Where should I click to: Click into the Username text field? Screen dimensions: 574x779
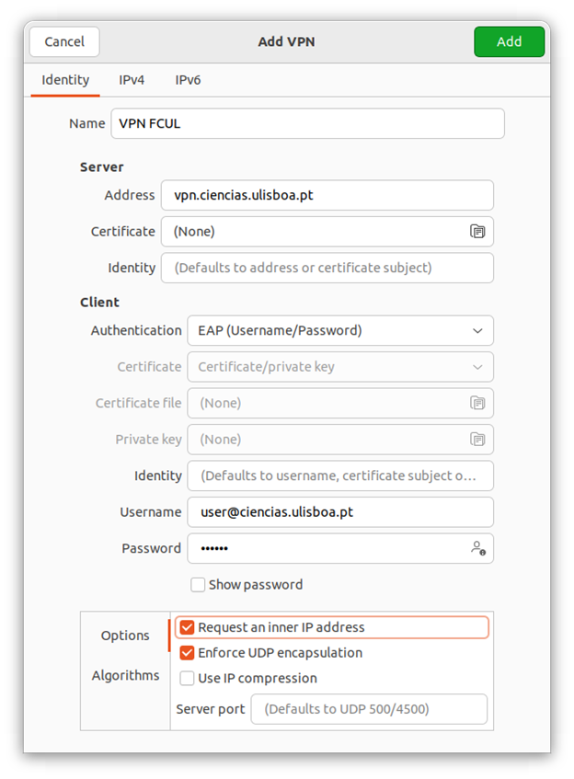(339, 511)
